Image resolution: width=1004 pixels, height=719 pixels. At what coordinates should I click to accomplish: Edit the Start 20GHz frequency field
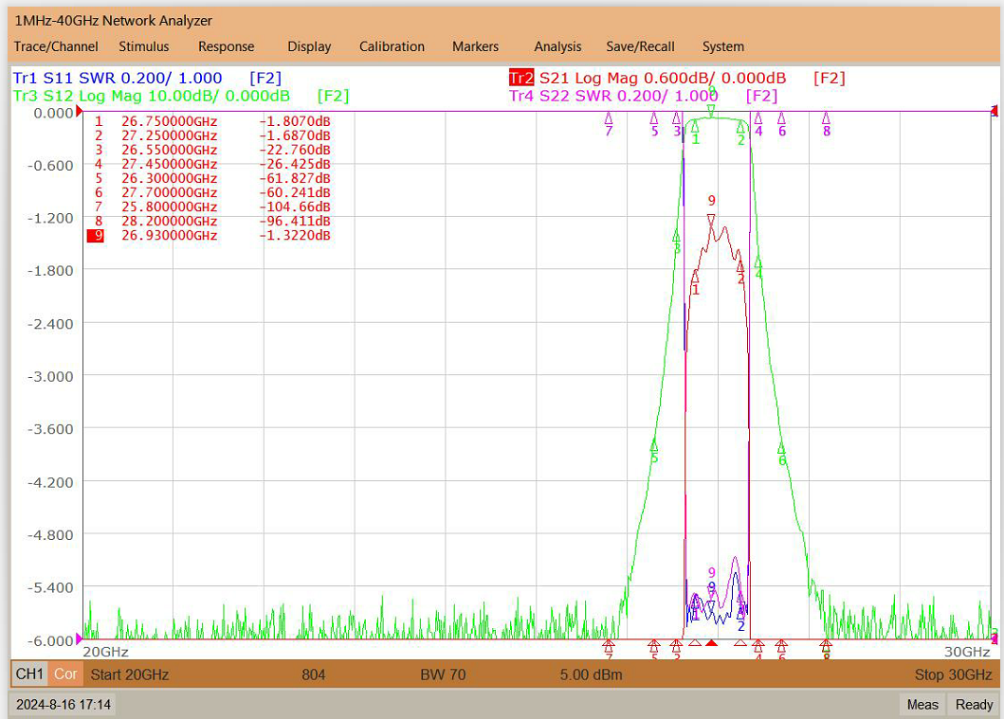(x=129, y=674)
